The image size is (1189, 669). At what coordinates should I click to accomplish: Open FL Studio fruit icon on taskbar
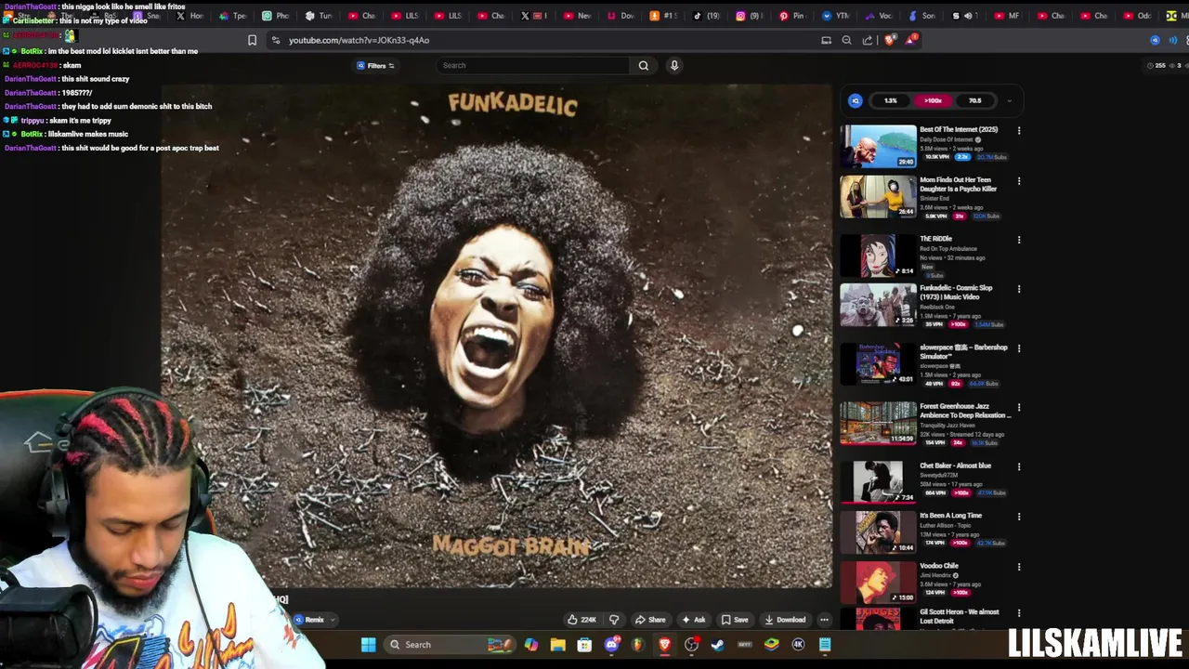(638, 644)
